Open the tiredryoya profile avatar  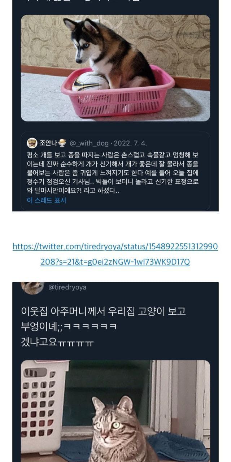32,288
